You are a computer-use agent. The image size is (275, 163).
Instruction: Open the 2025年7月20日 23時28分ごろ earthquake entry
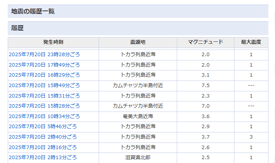(x=44, y=55)
